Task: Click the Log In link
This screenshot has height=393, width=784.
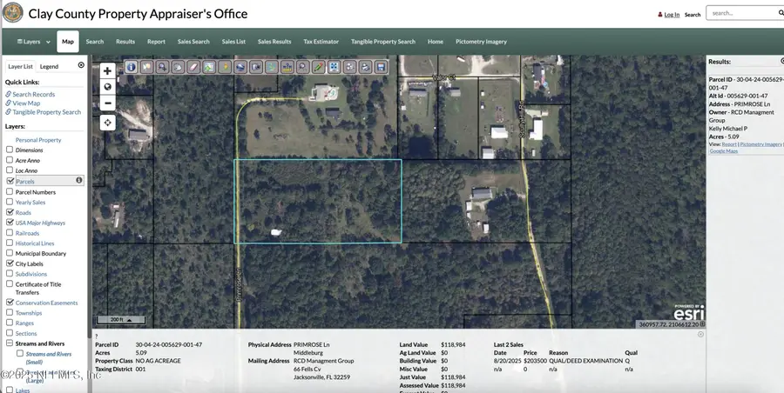Action: [671, 15]
